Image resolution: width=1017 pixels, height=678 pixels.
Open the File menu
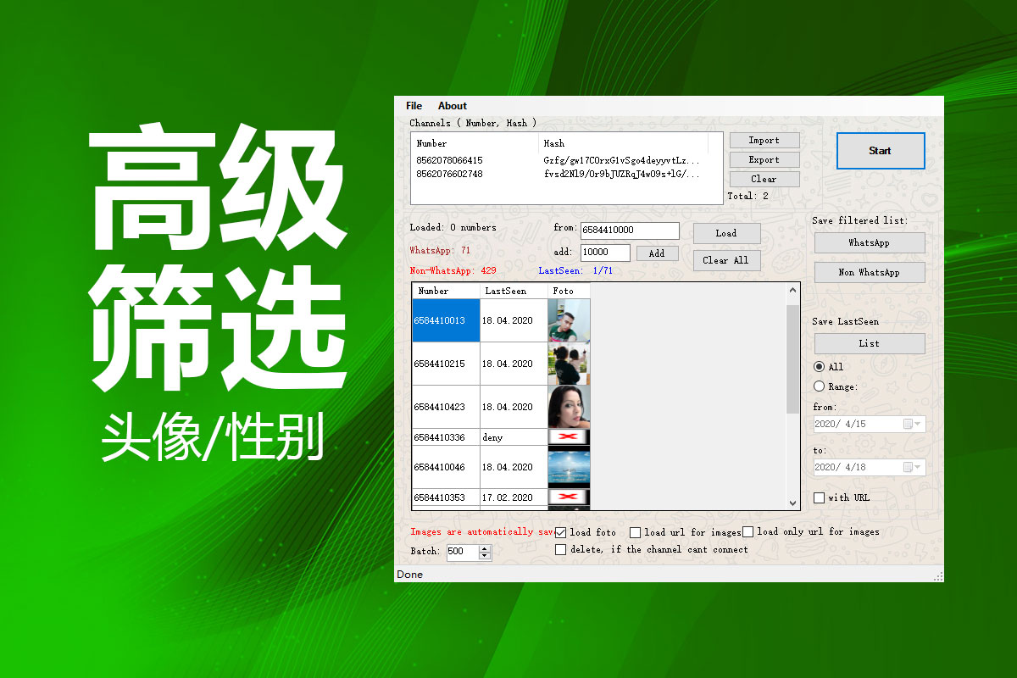tap(414, 106)
